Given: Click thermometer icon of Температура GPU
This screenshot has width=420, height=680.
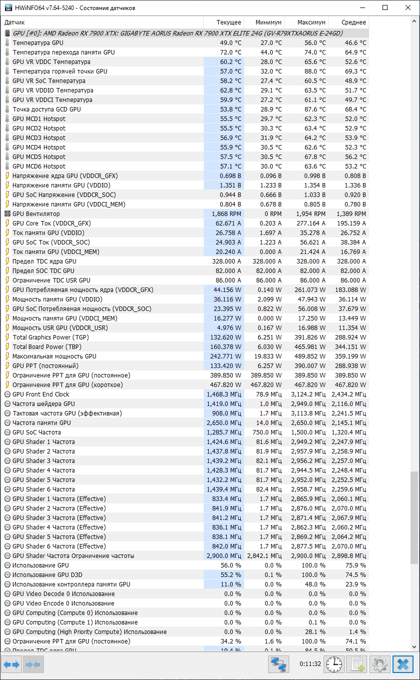Looking at the screenshot, I should click(x=7, y=43).
